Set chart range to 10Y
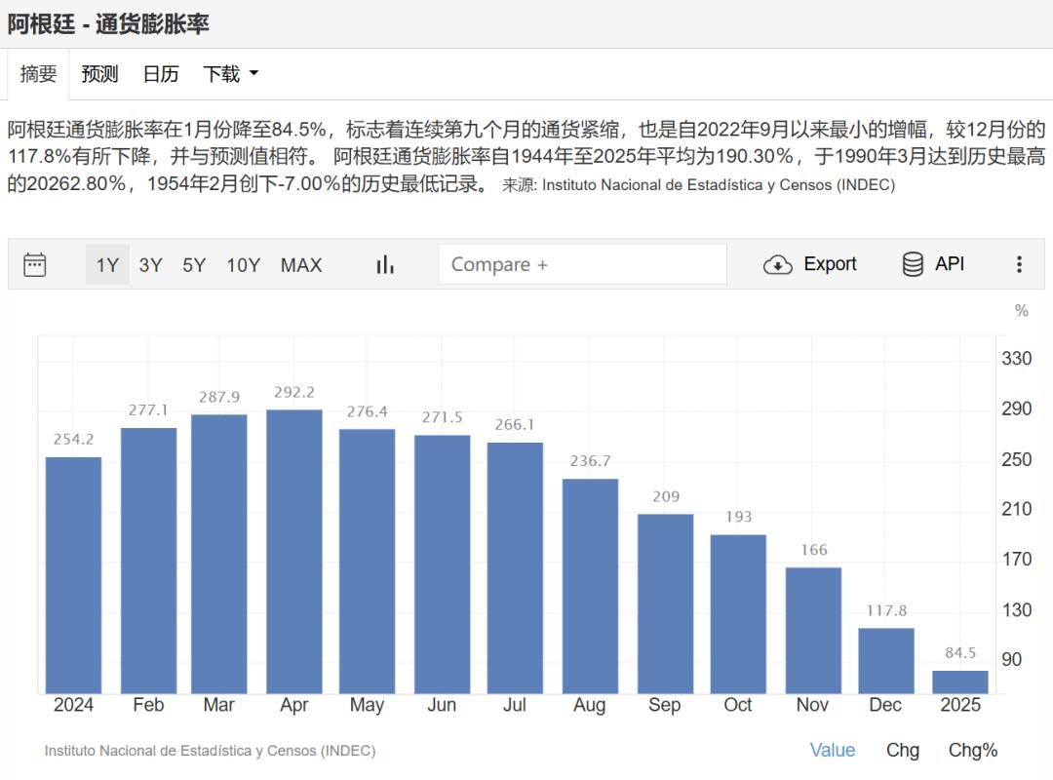Screen dimensions: 1053x780 pos(243,264)
